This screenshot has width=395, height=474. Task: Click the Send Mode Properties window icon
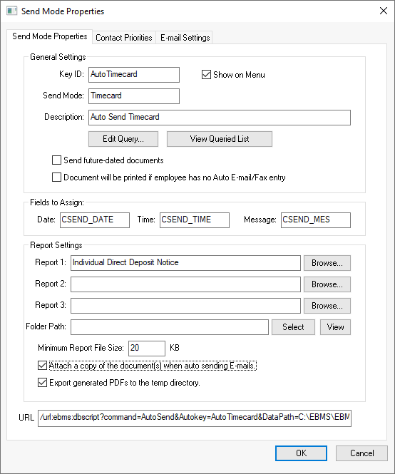point(12,11)
